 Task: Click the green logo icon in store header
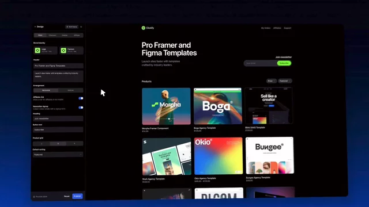click(144, 28)
